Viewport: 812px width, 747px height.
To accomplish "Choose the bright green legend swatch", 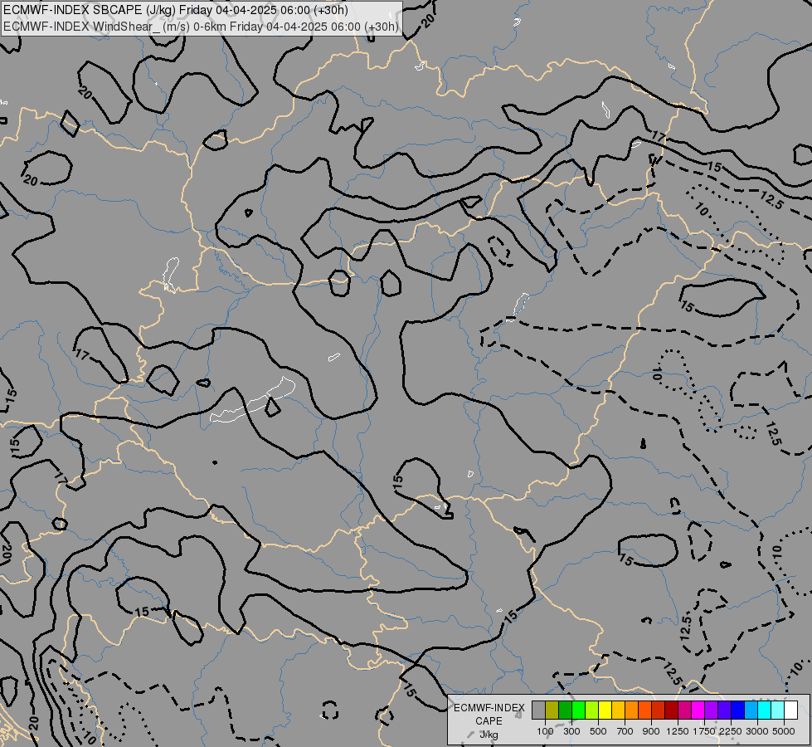I will 578,710.
